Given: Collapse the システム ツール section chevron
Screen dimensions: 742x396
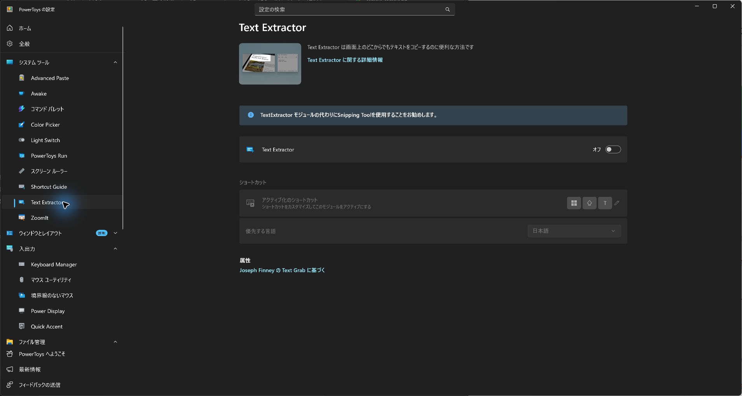Looking at the screenshot, I should (115, 62).
